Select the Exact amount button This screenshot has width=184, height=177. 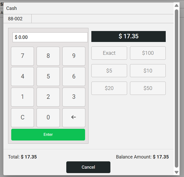109,53
